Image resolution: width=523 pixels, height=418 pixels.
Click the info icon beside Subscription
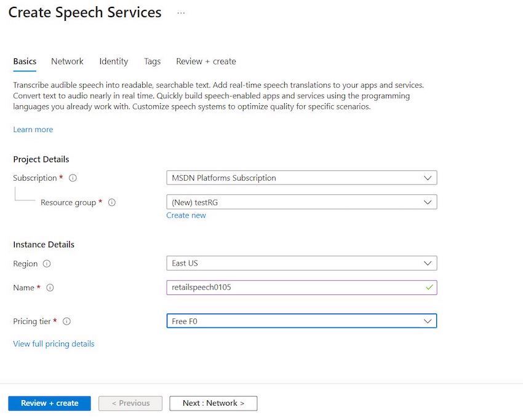tap(73, 178)
